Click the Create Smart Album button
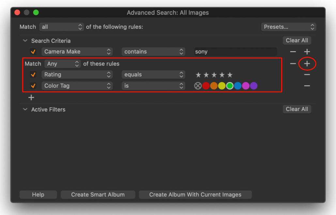 tap(98, 194)
